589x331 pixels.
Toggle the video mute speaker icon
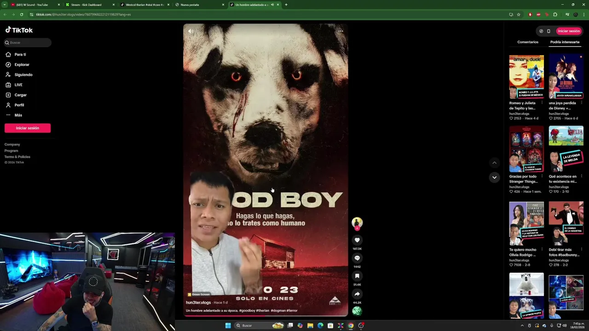(191, 31)
